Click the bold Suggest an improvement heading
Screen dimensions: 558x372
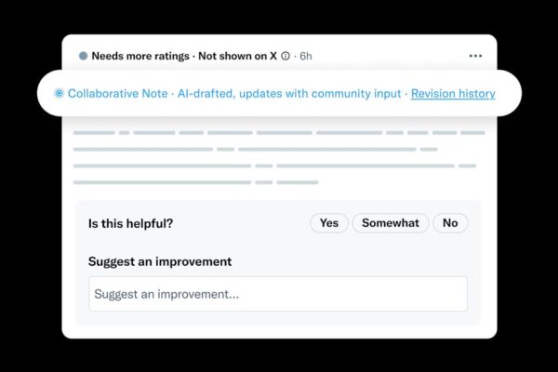pos(160,261)
